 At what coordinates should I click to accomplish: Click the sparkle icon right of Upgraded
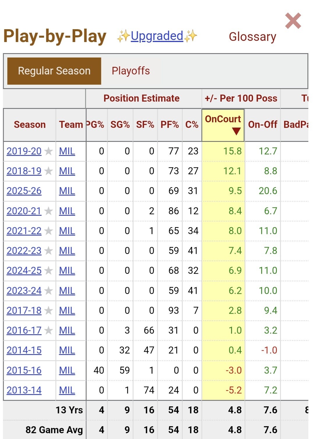191,36
